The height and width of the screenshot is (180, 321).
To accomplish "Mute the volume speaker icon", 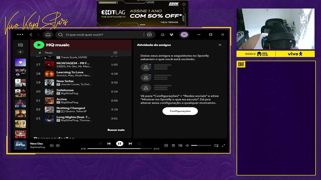I will [x=187, y=145].
